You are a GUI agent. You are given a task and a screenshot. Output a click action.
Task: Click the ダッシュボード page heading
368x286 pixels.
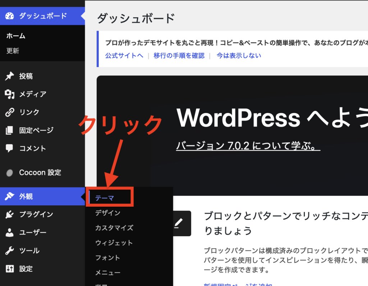coord(136,18)
